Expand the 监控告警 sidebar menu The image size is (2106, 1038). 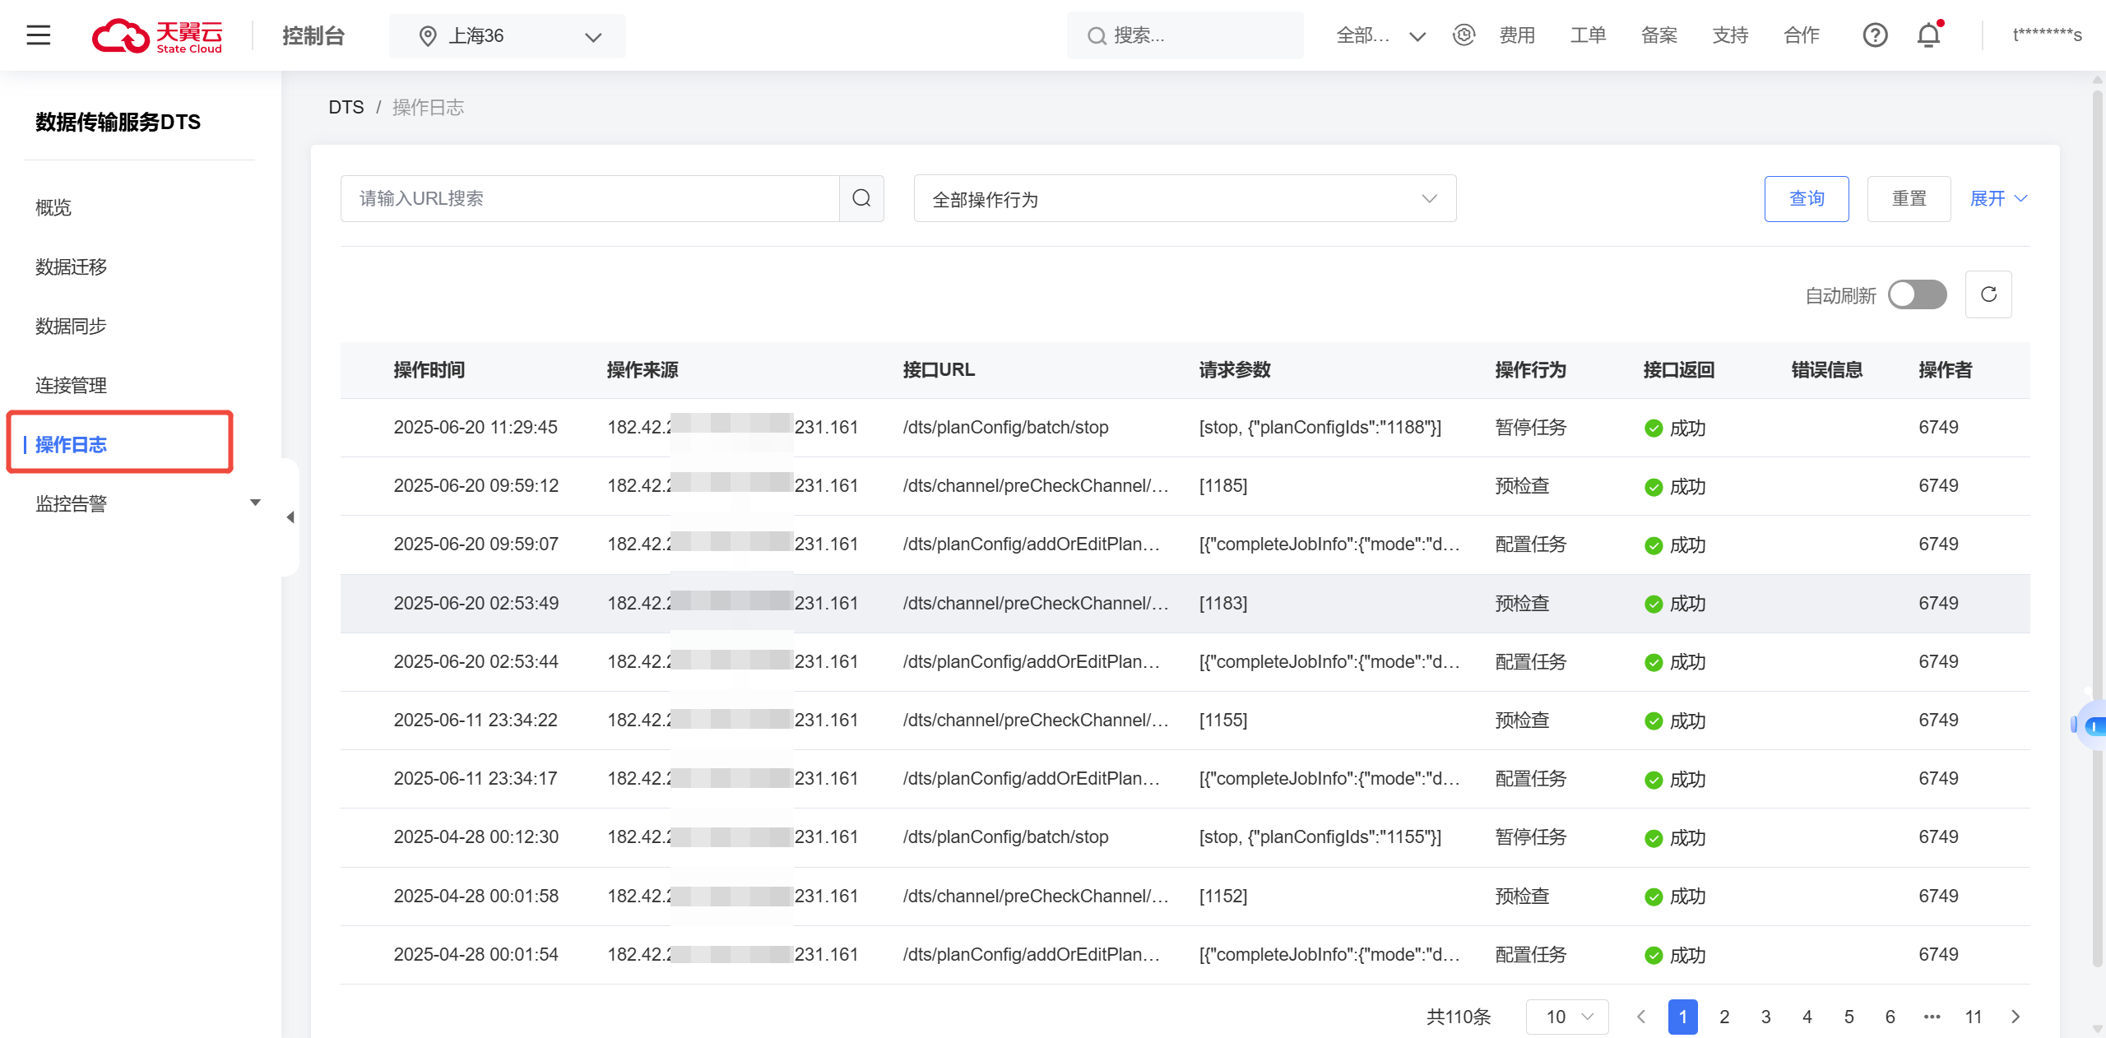[148, 503]
